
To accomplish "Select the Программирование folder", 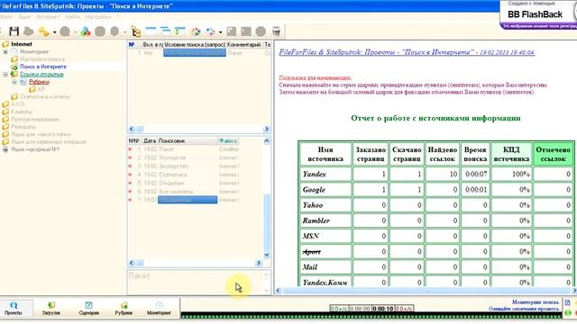I will pyautogui.click(x=35, y=120).
